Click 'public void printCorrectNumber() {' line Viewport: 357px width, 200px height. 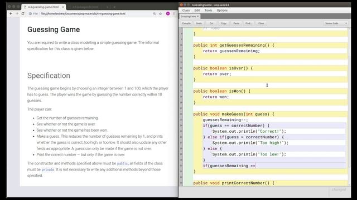(234, 183)
